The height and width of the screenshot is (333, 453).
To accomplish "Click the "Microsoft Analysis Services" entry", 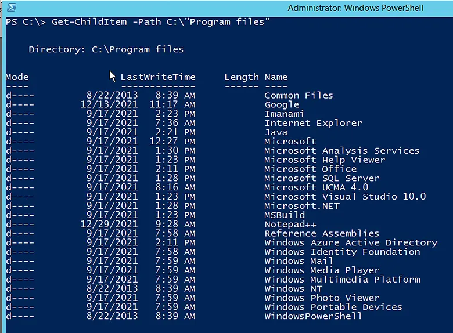I will point(341,151).
